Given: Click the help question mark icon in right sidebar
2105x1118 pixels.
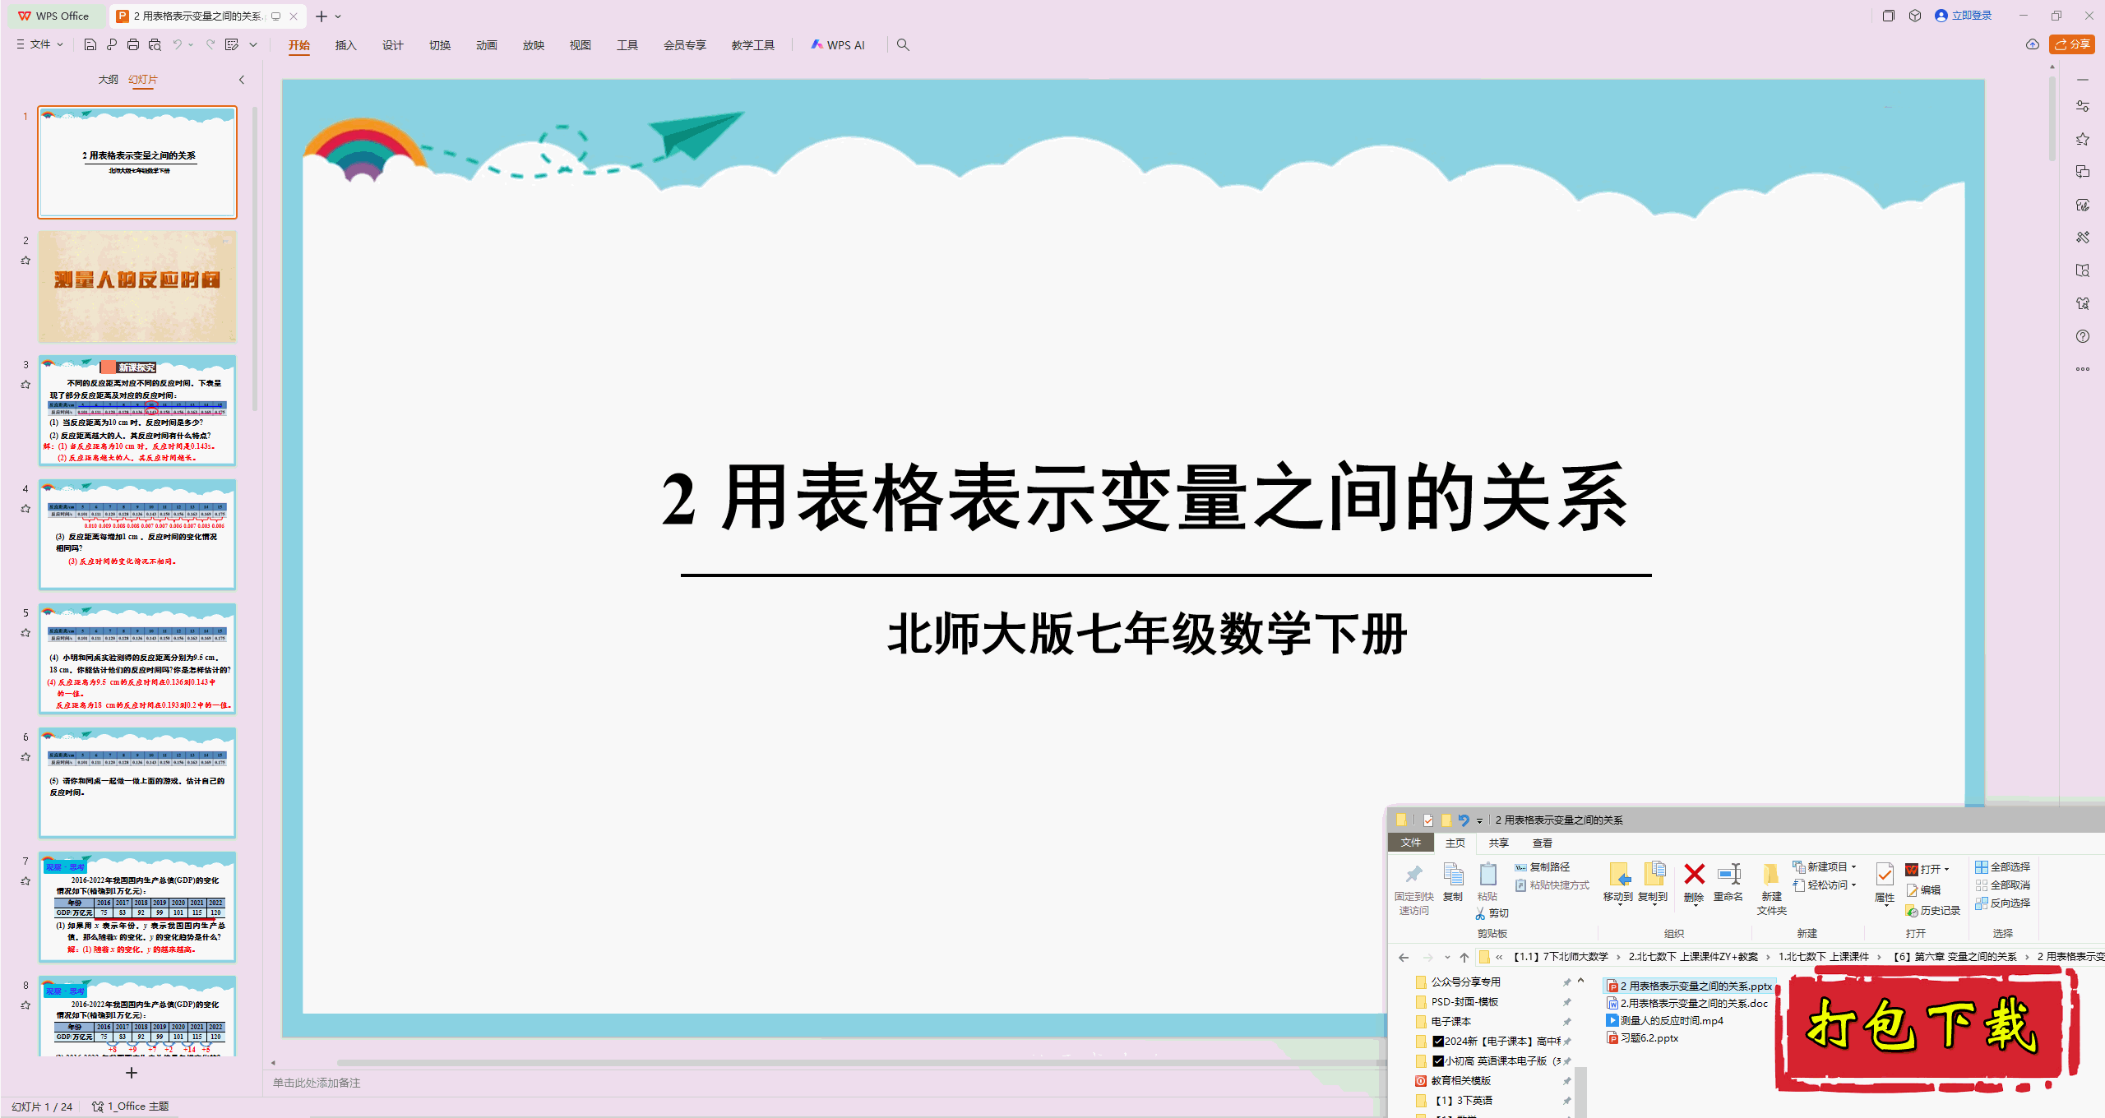Looking at the screenshot, I should coord(2083,336).
